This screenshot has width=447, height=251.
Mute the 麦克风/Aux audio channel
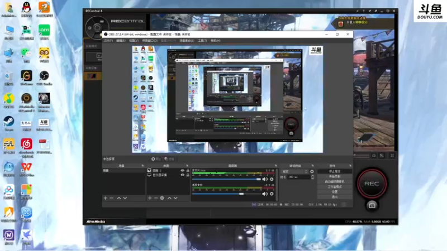pyautogui.click(x=265, y=179)
